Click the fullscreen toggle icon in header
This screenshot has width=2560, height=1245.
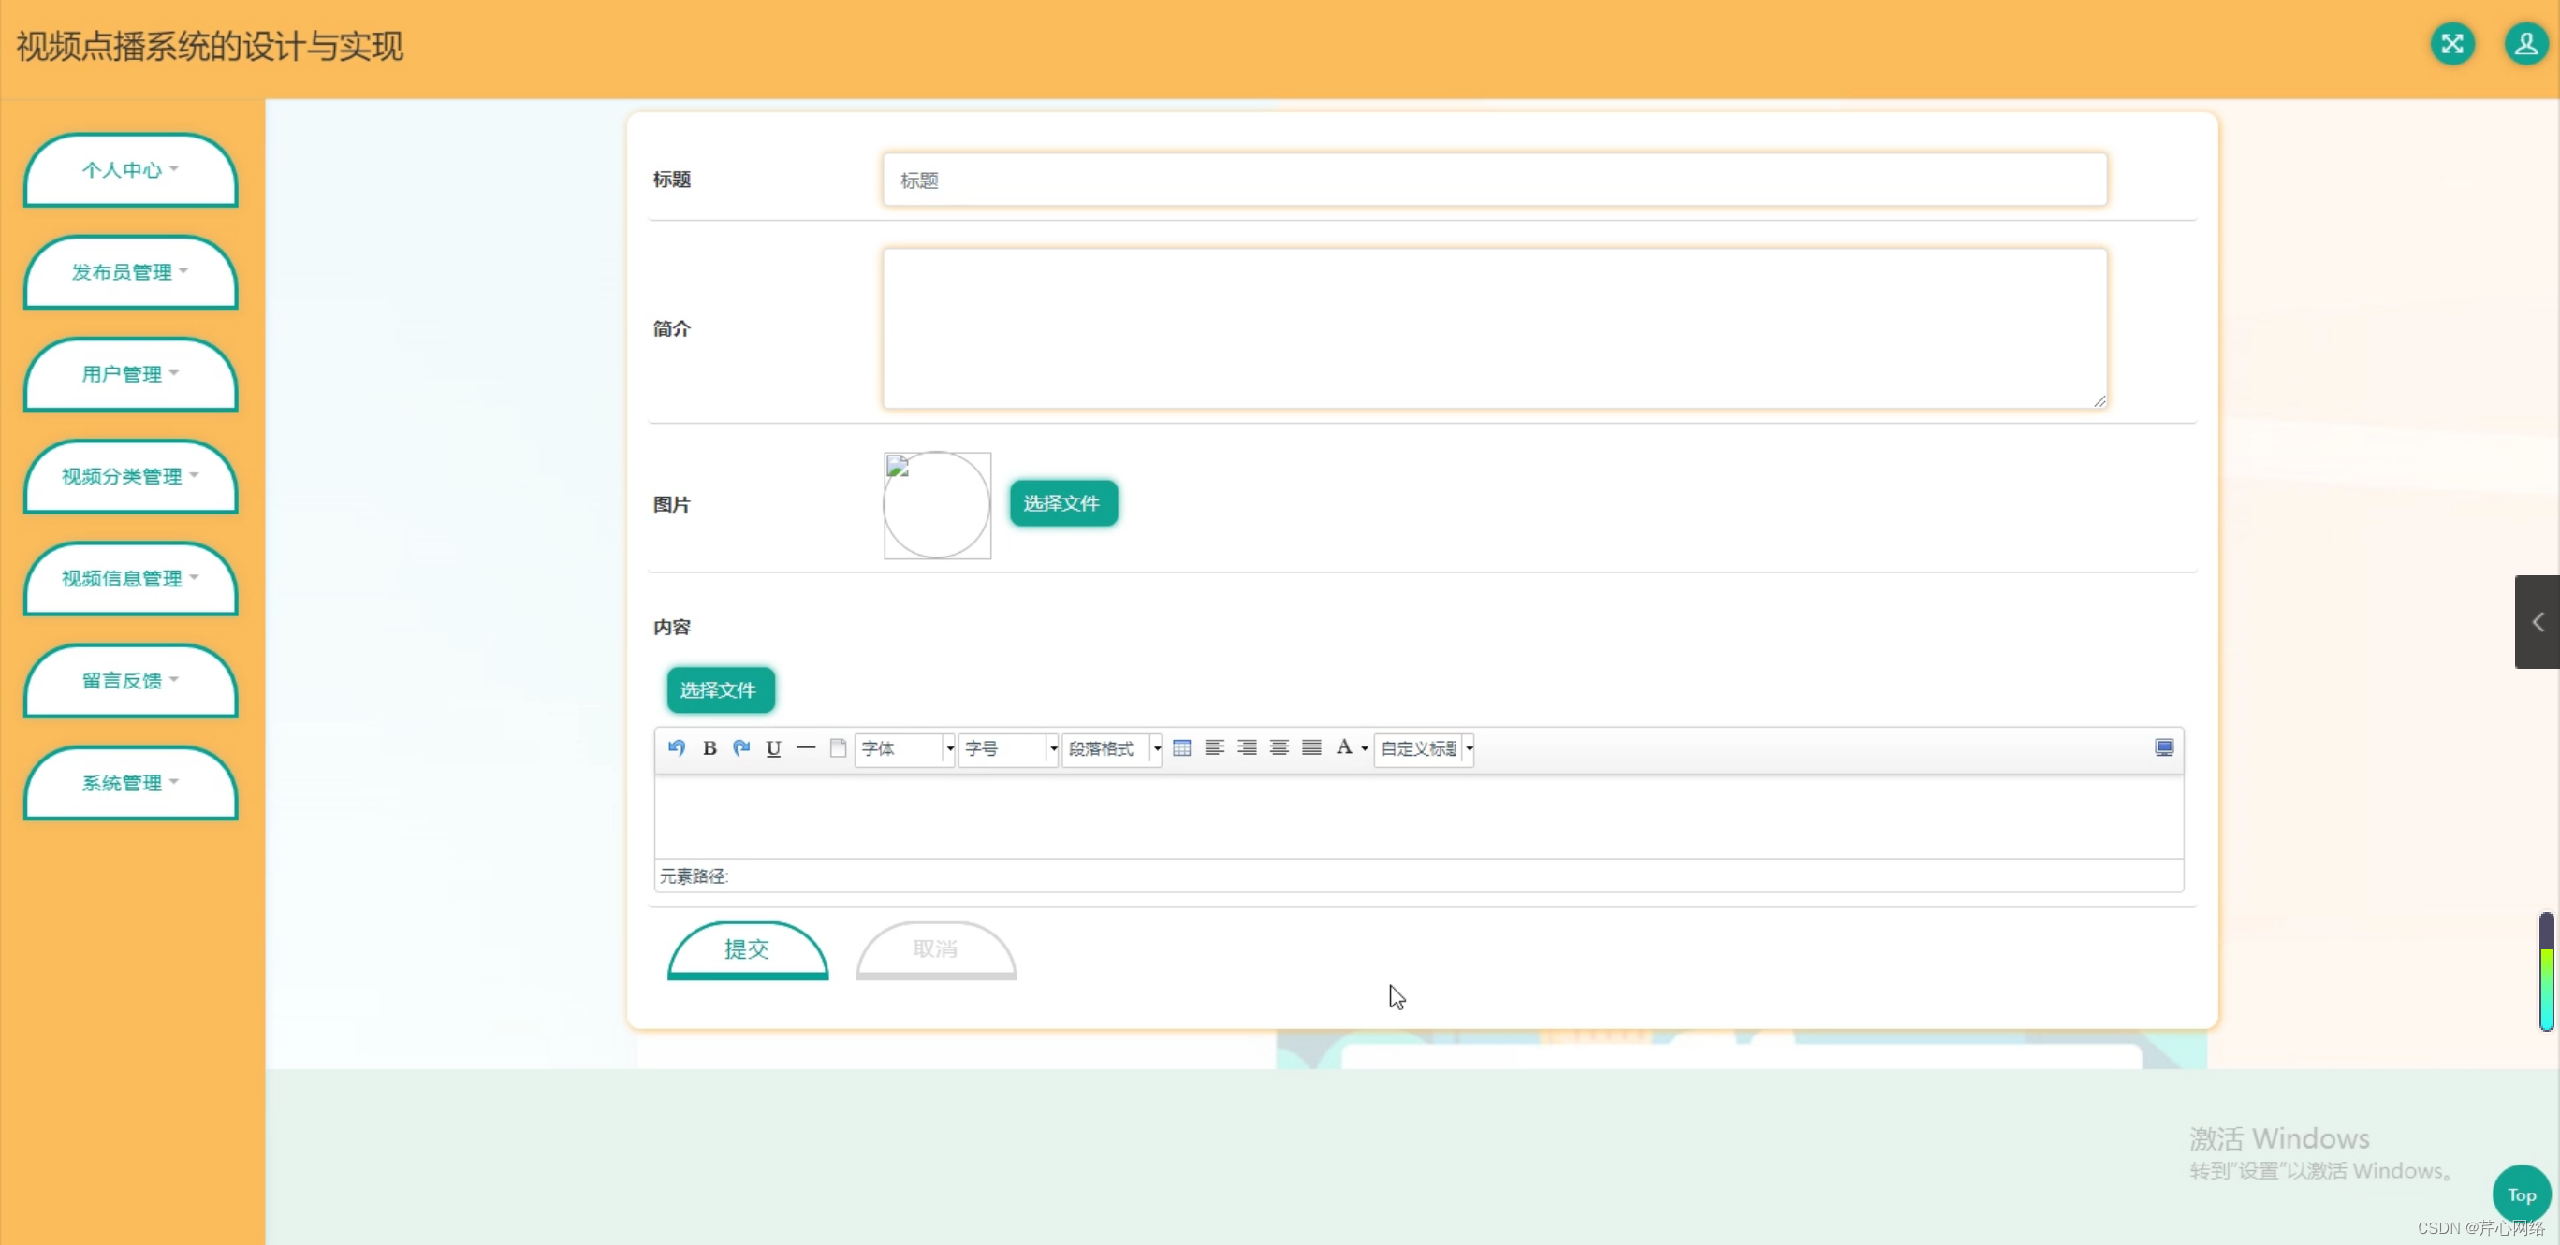[x=2451, y=44]
